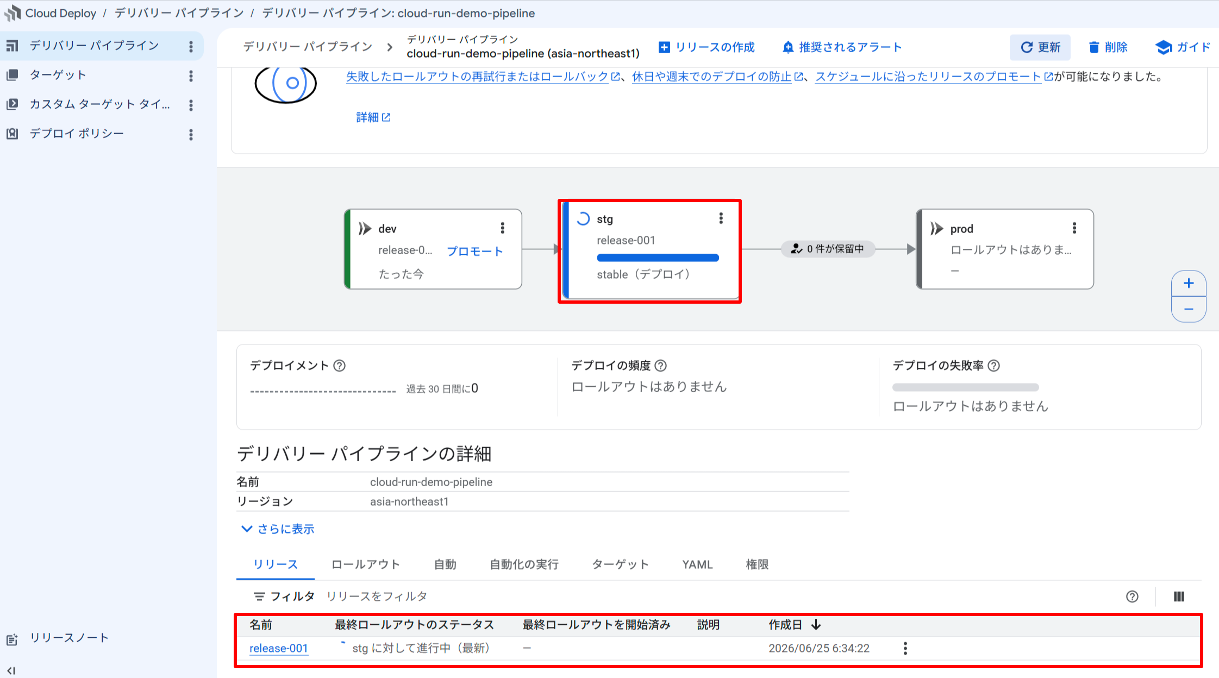Click the stg deployment progress bar
Screen dimensions: 1219x678
(658, 258)
